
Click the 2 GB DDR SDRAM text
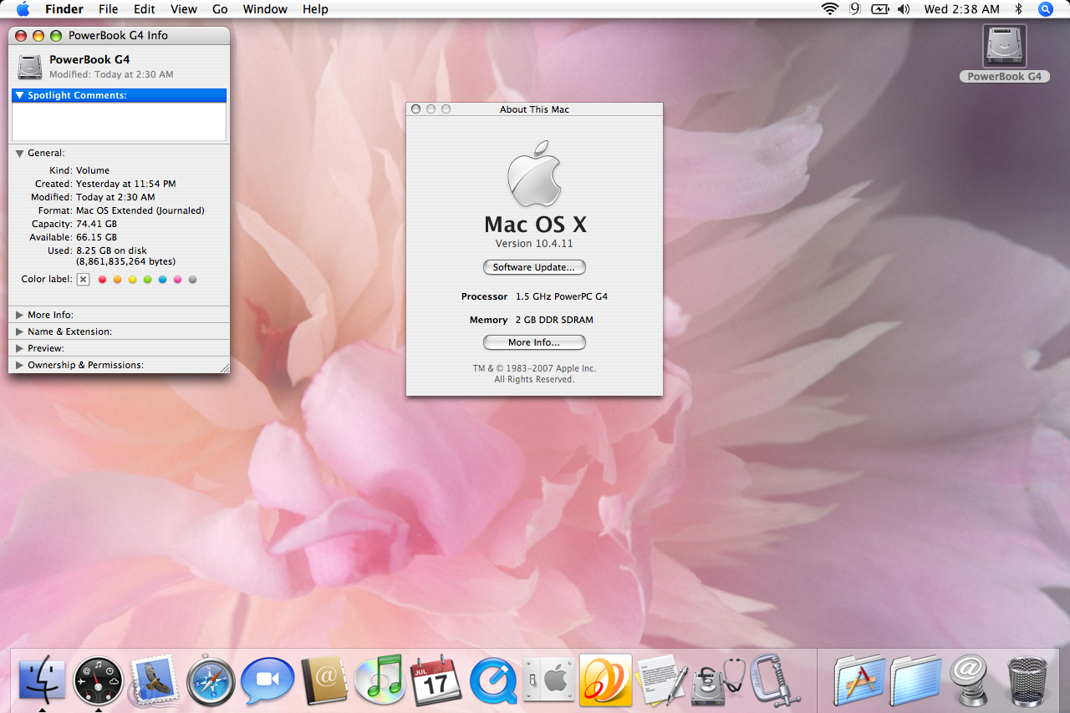tap(554, 320)
